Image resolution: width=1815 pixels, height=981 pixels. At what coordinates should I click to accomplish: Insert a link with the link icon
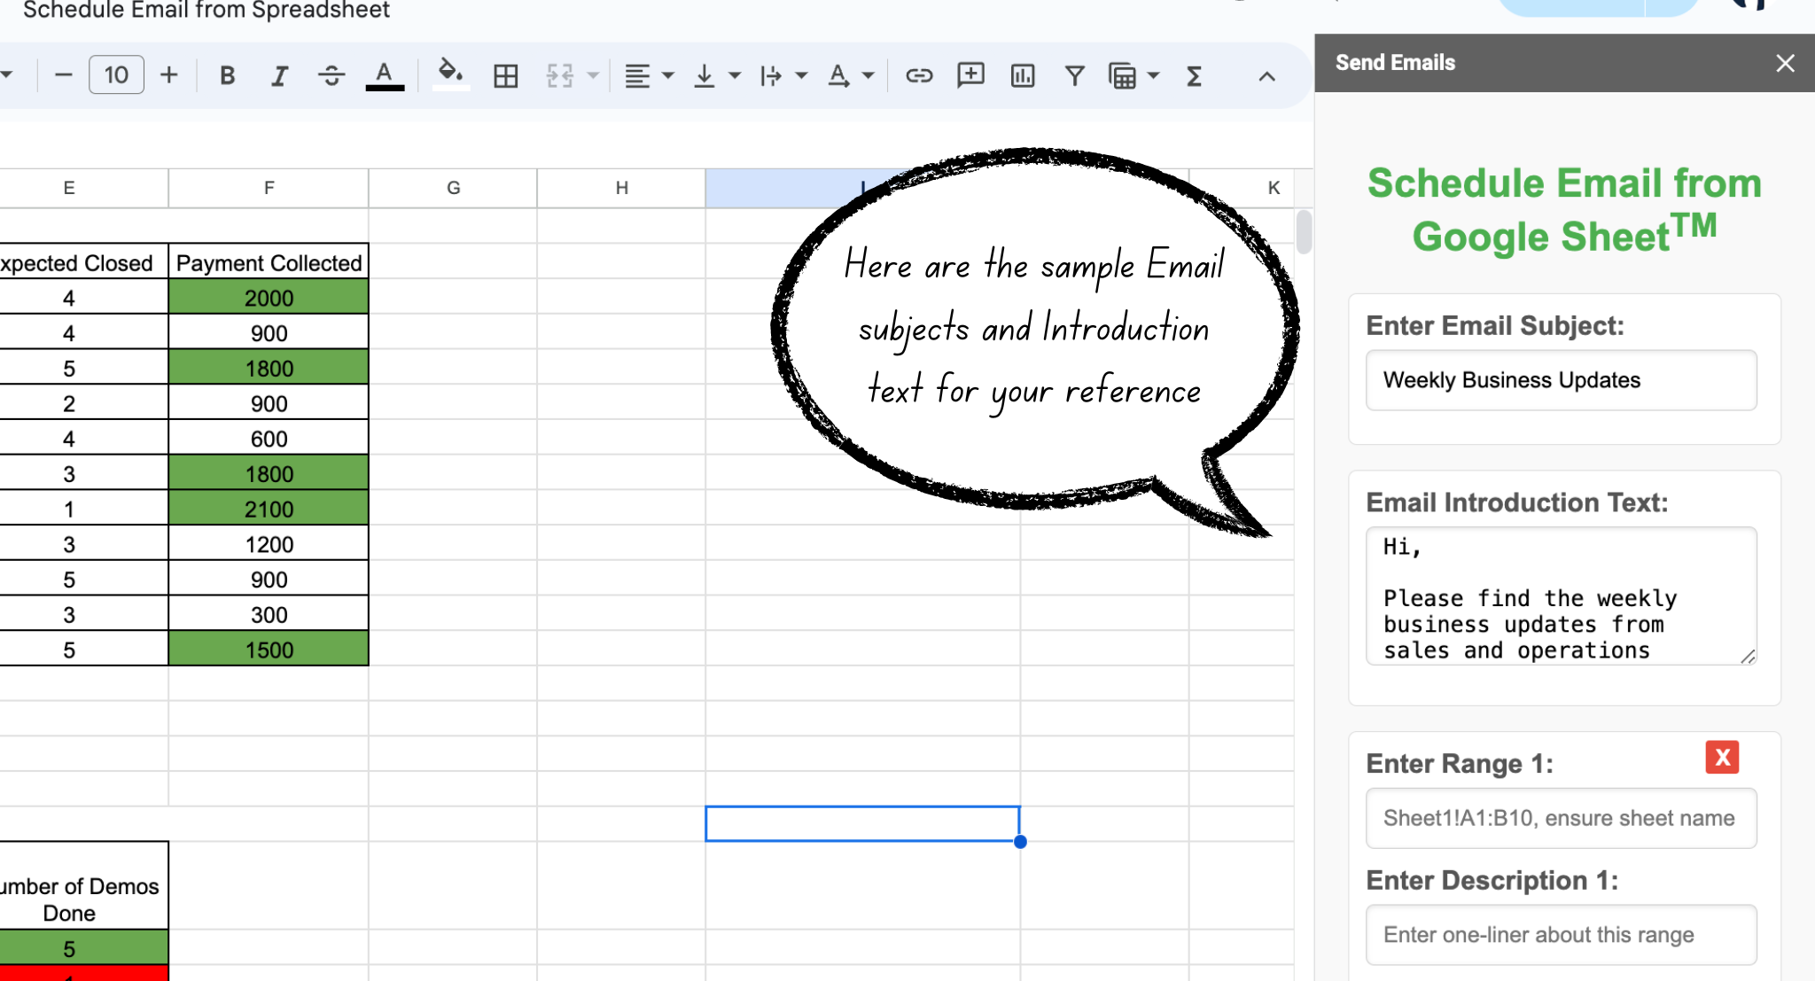pos(919,76)
